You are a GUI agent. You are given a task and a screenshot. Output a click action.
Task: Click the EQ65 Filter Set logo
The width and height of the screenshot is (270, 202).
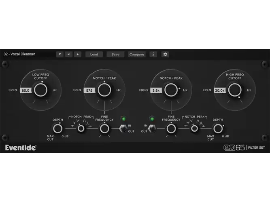tap(244, 147)
